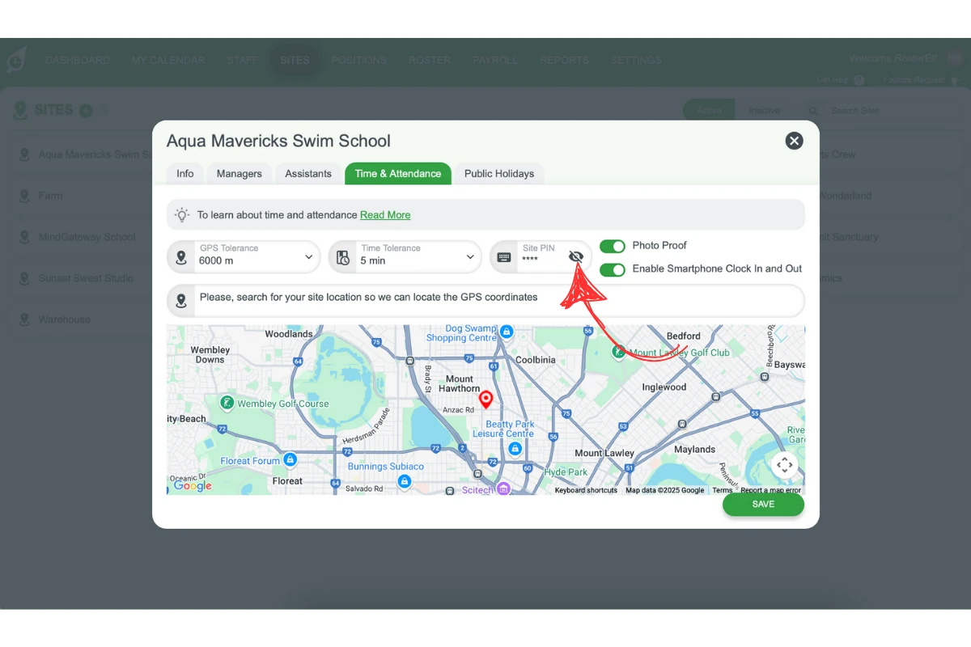Image resolution: width=971 pixels, height=647 pixels.
Task: Expand the Time Tolerance dropdown
Action: pyautogui.click(x=405, y=257)
